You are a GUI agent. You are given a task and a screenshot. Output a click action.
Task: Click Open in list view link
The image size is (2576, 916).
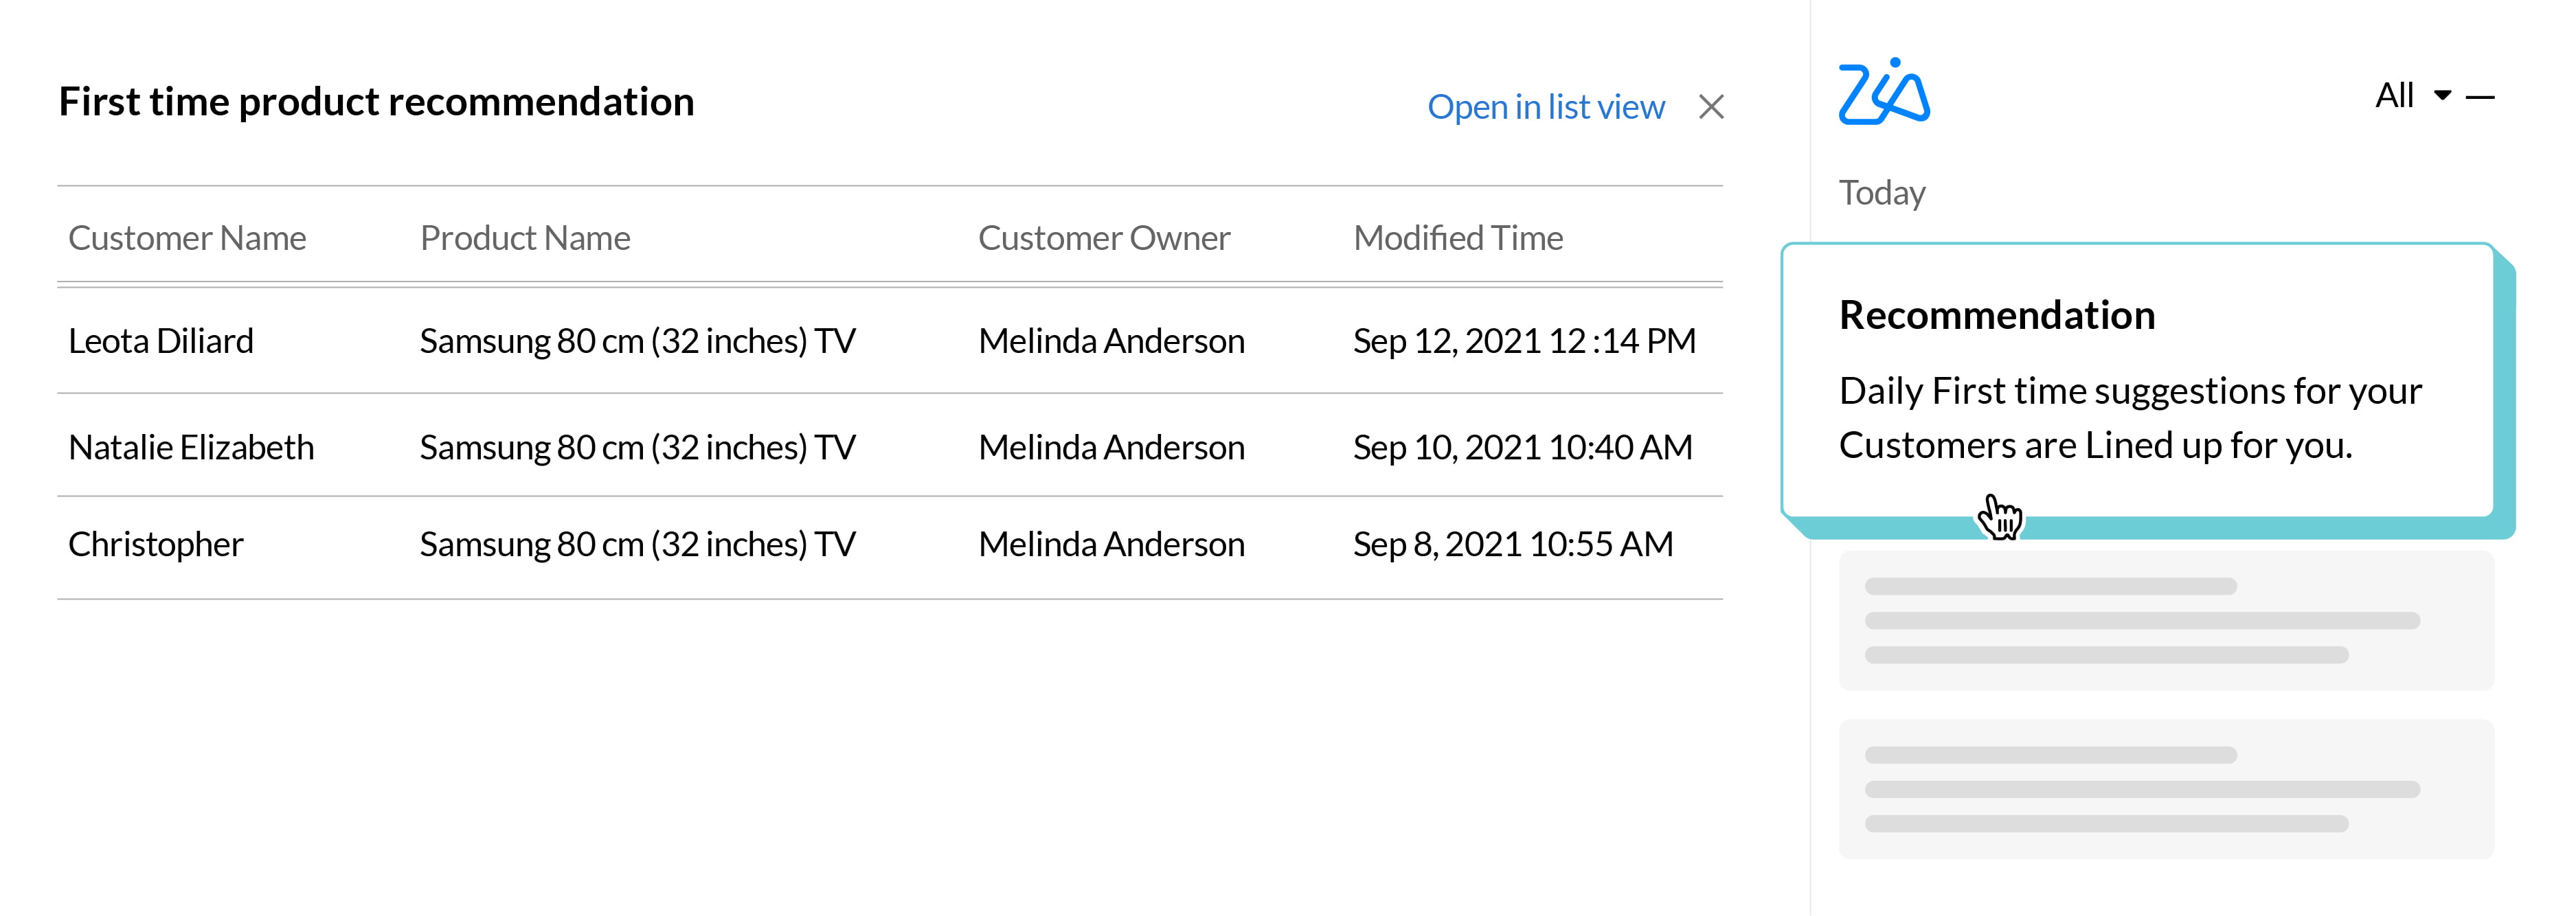click(x=1545, y=107)
